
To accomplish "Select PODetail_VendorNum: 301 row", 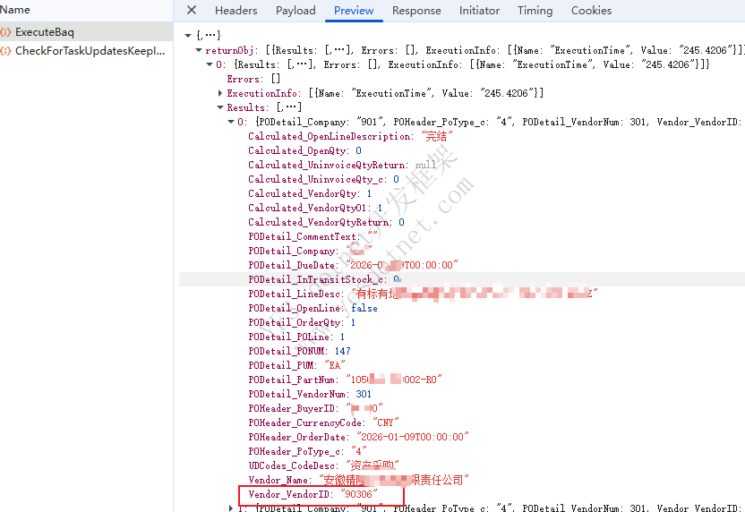I will pos(310,394).
